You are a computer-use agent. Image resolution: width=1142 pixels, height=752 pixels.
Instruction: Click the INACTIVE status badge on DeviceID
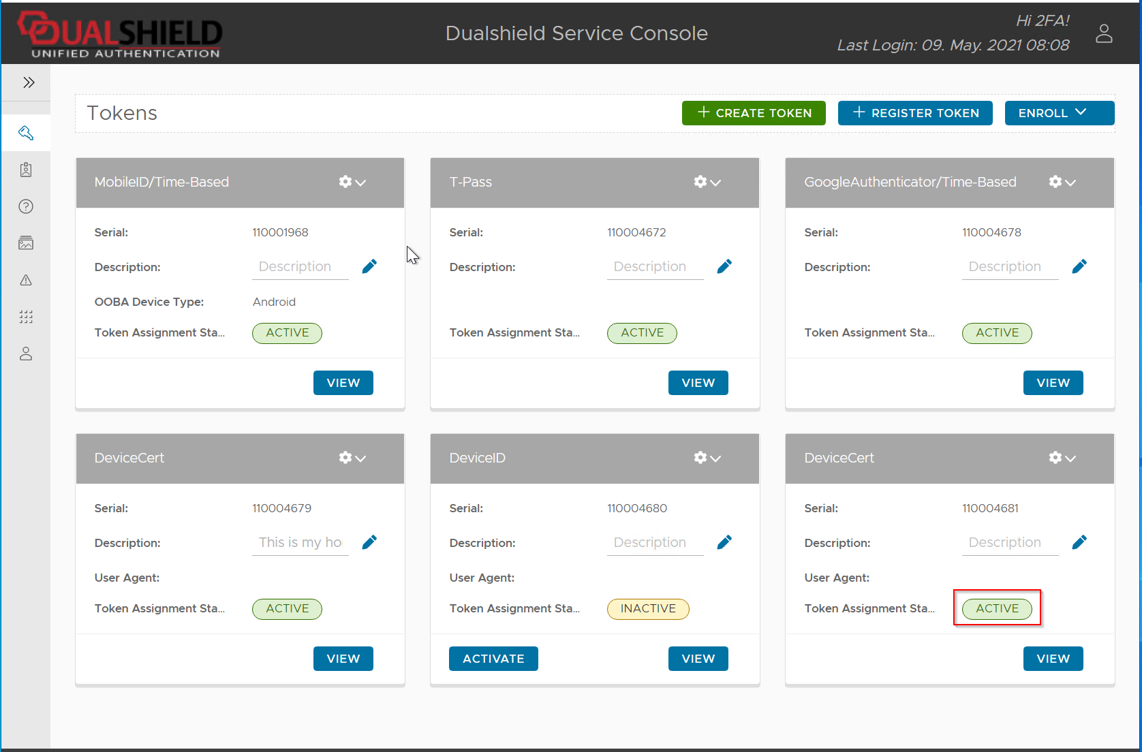[x=648, y=609]
